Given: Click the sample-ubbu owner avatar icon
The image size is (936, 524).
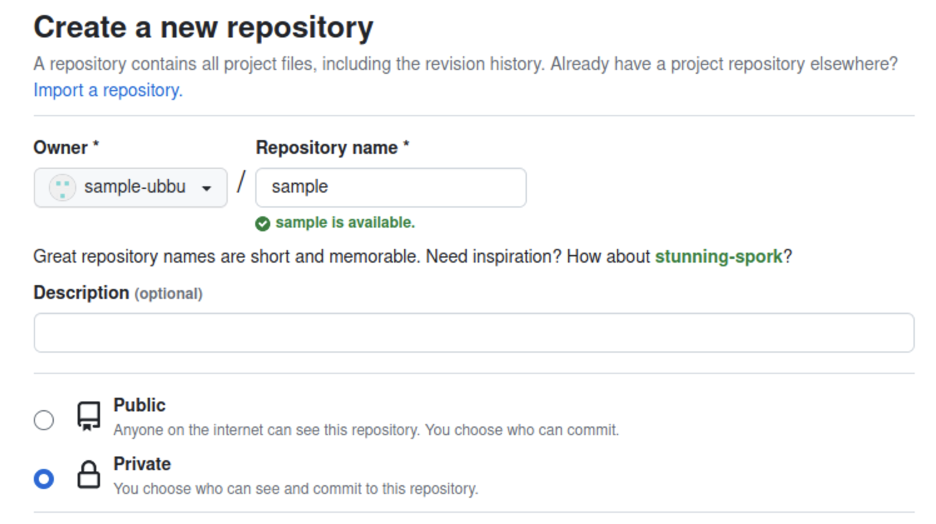Looking at the screenshot, I should [x=62, y=187].
